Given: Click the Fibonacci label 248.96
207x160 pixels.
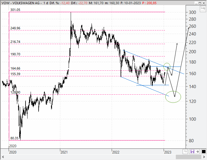Looking at the screenshot, I should click(15, 28).
